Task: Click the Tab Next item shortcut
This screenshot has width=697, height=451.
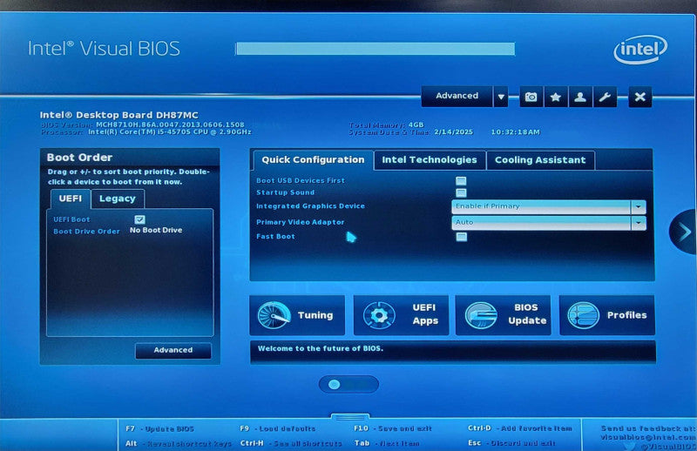Action: coord(387,443)
